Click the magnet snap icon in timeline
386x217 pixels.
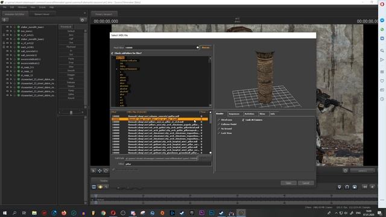click(347, 187)
